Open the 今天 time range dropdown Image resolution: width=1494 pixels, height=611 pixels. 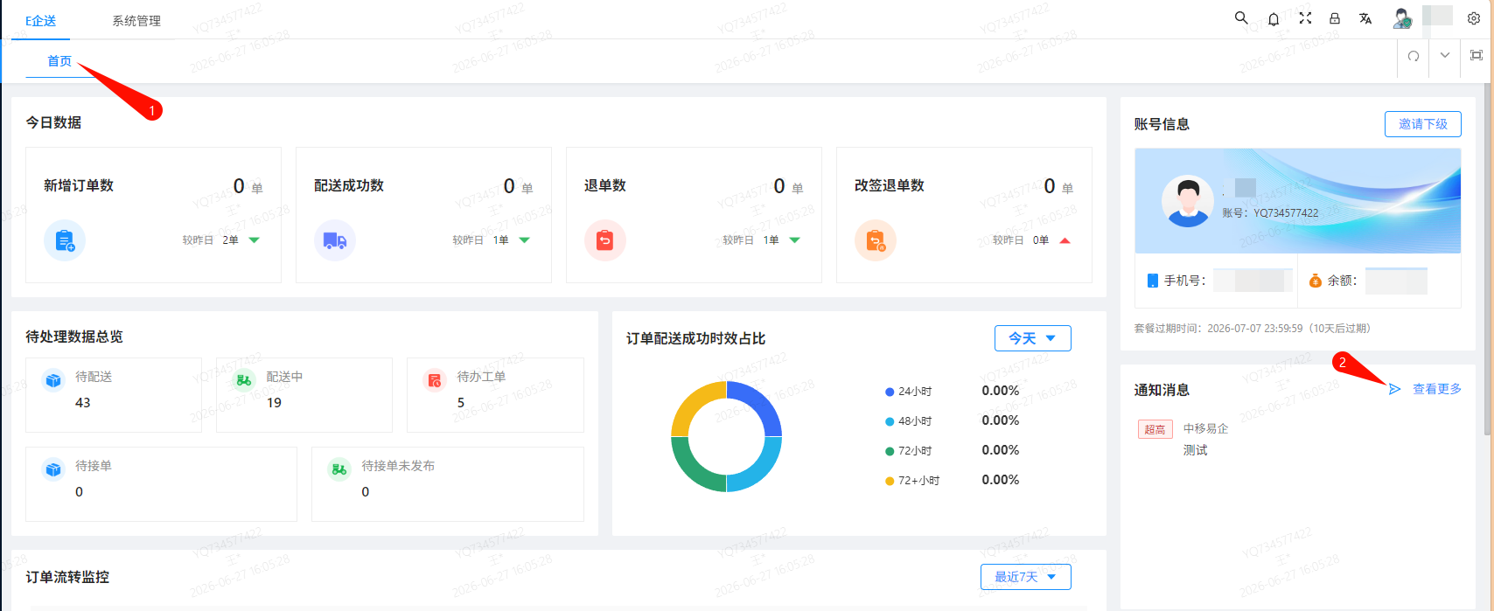click(1033, 338)
